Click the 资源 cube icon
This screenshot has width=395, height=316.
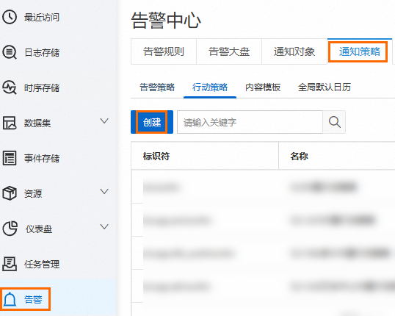click(10, 193)
